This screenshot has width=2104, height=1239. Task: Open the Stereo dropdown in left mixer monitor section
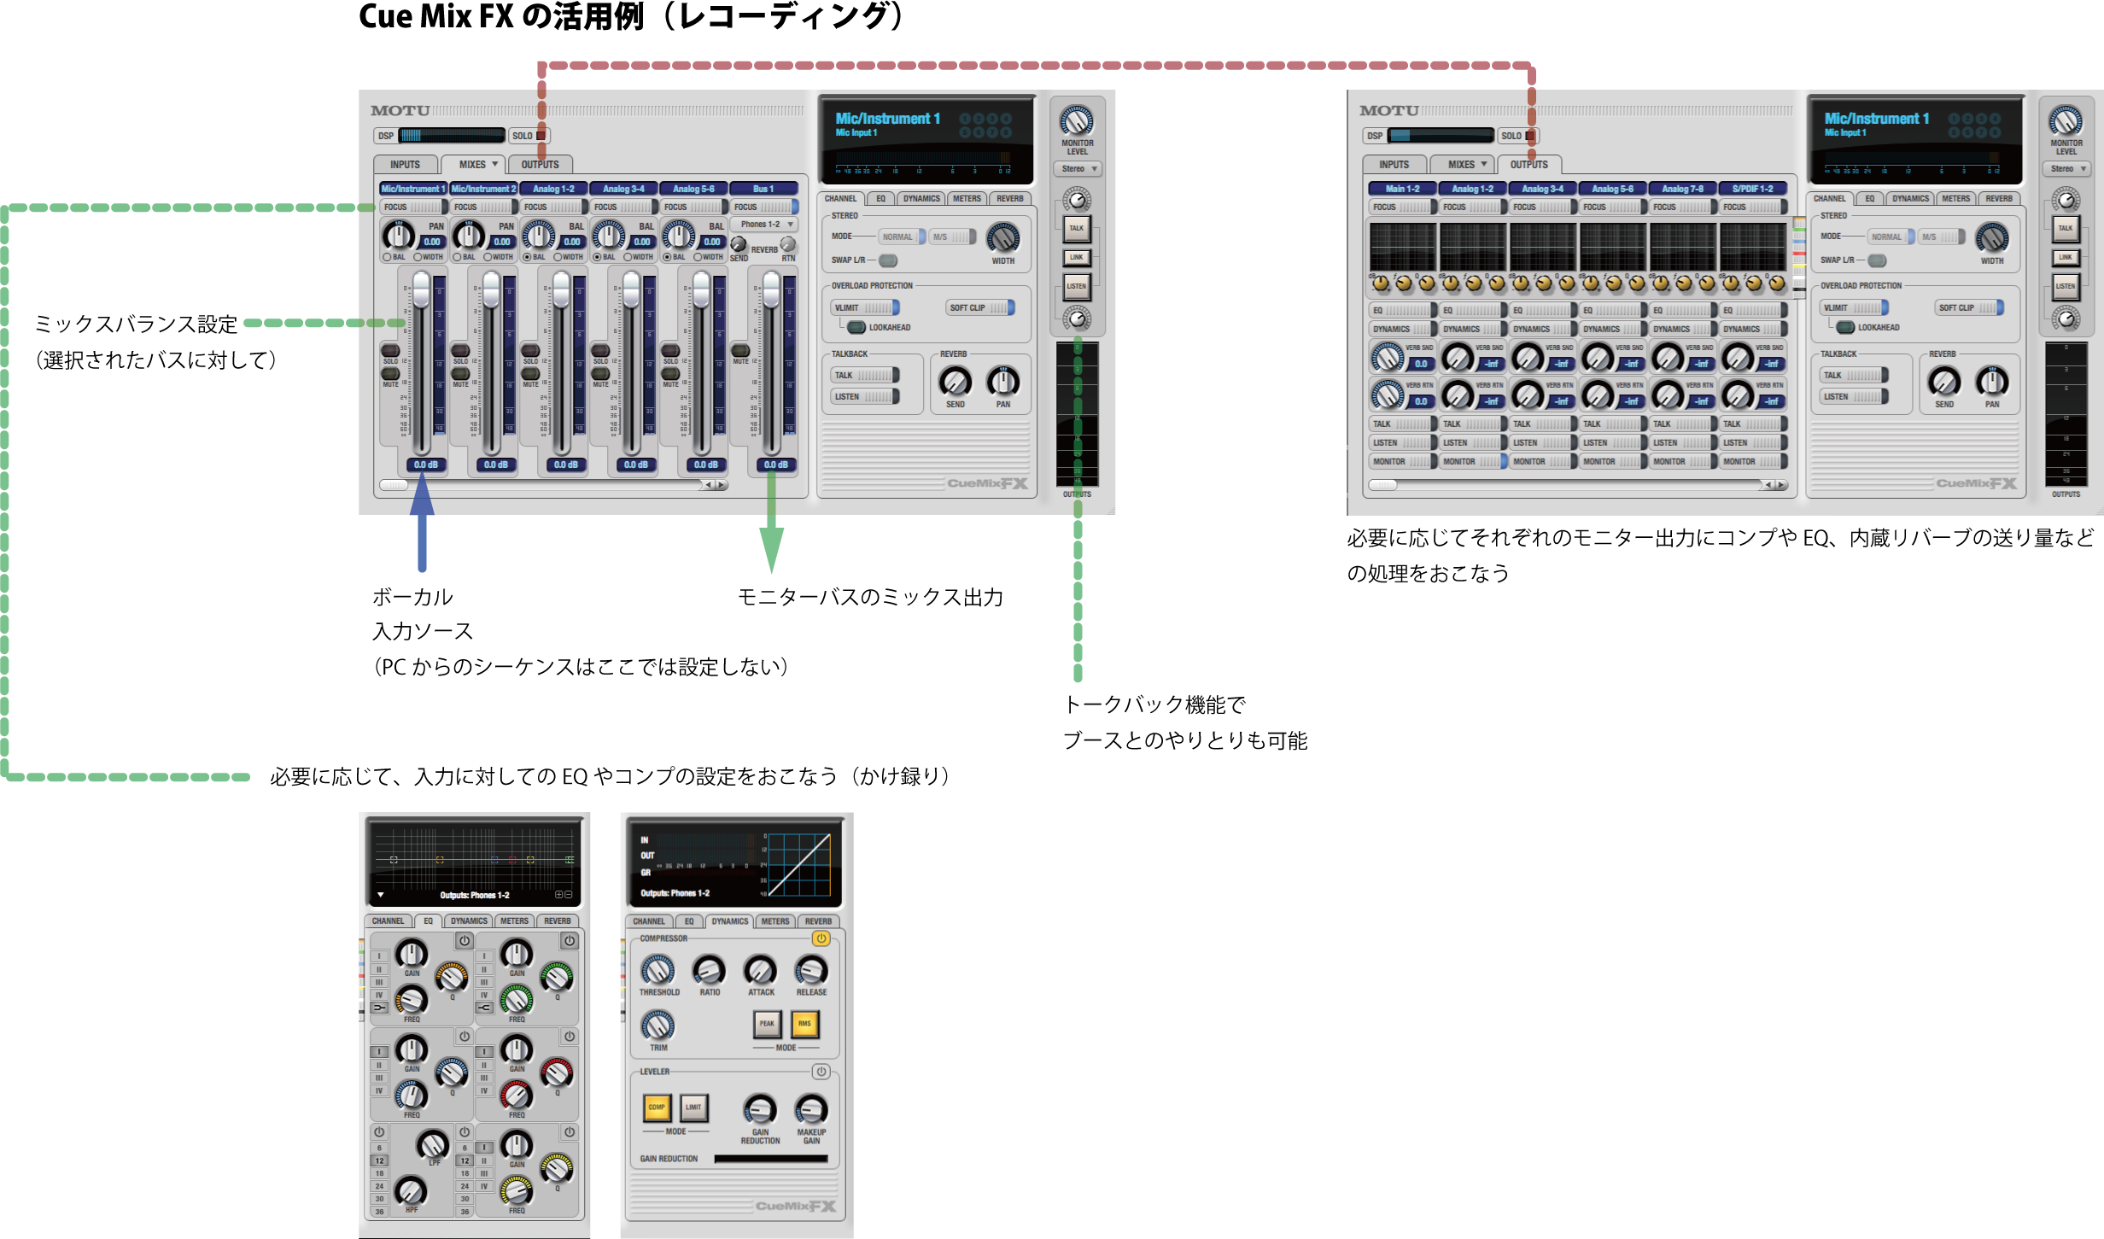(1078, 169)
